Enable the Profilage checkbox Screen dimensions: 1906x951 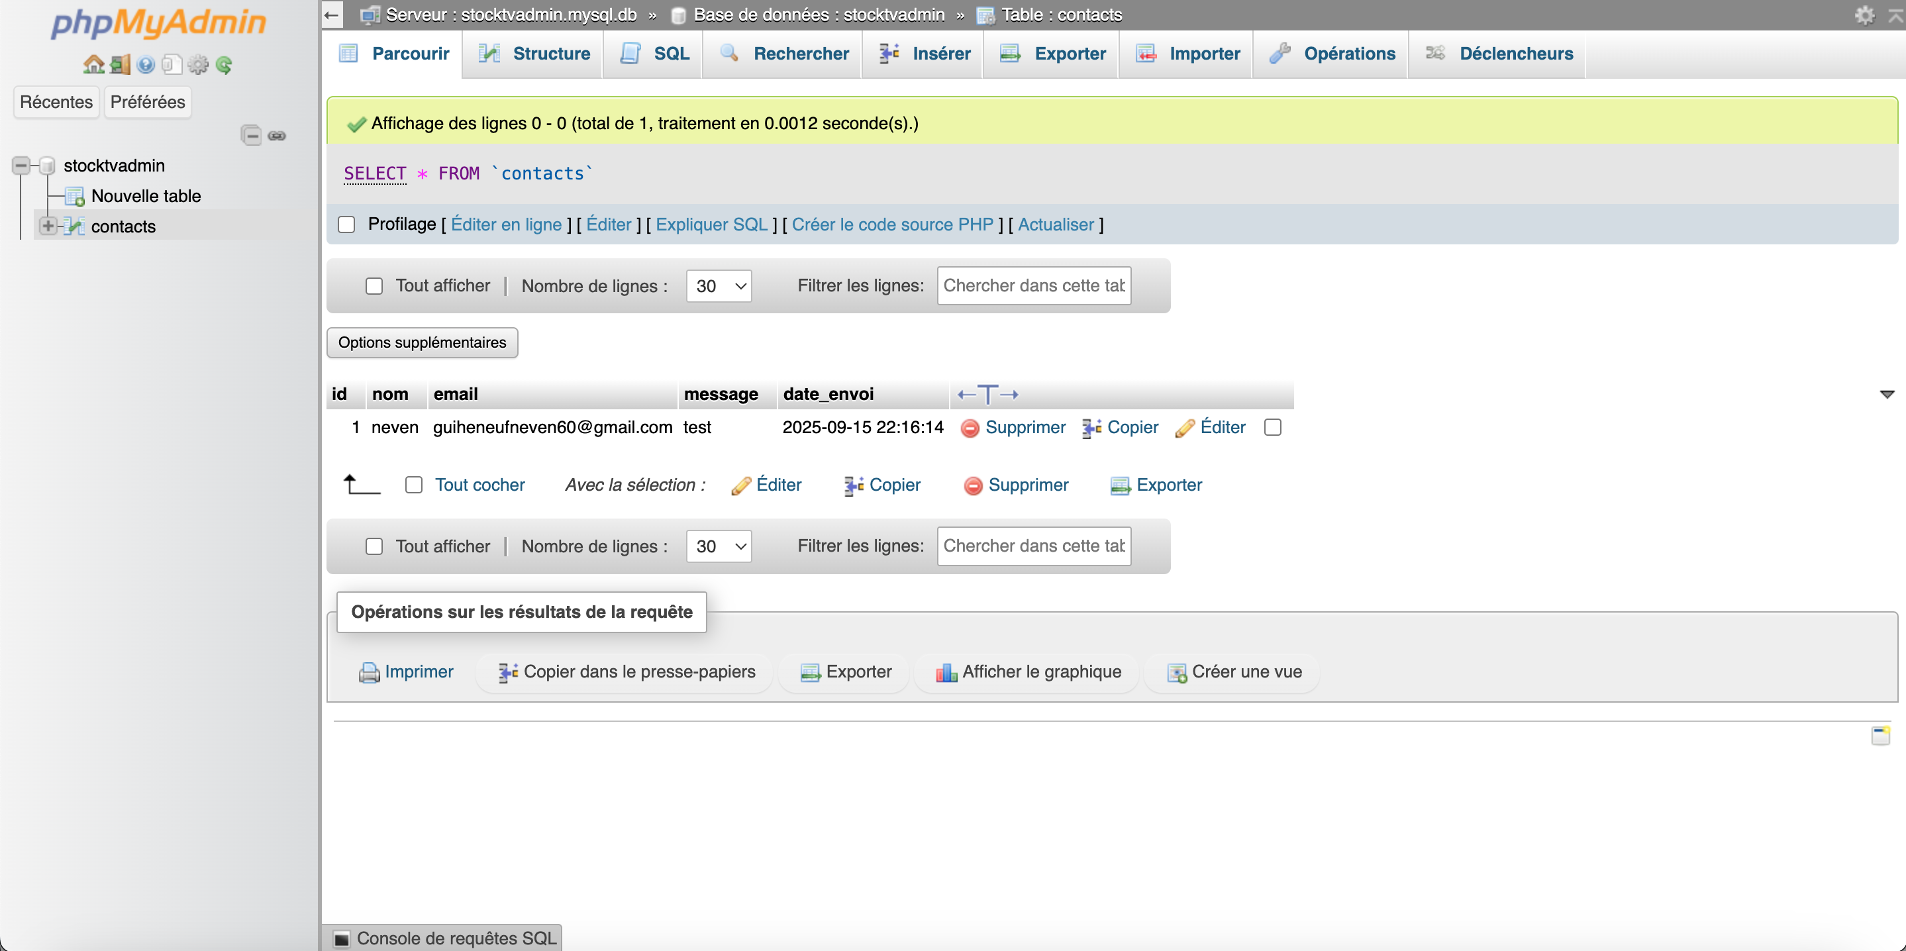(x=346, y=225)
